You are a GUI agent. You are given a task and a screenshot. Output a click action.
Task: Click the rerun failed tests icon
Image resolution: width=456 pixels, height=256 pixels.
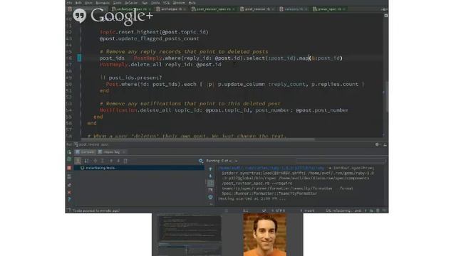tap(69, 159)
